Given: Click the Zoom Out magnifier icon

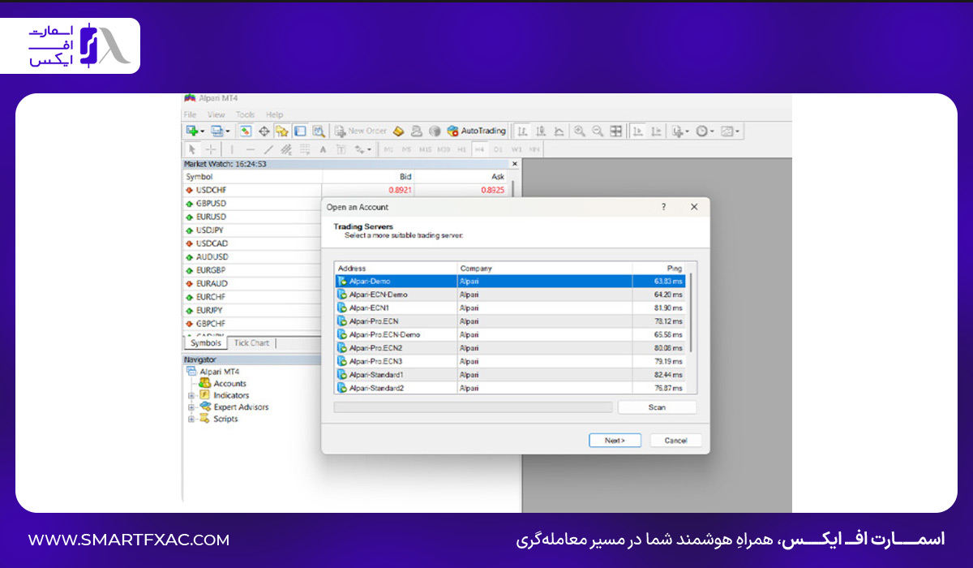Looking at the screenshot, I should (x=598, y=131).
